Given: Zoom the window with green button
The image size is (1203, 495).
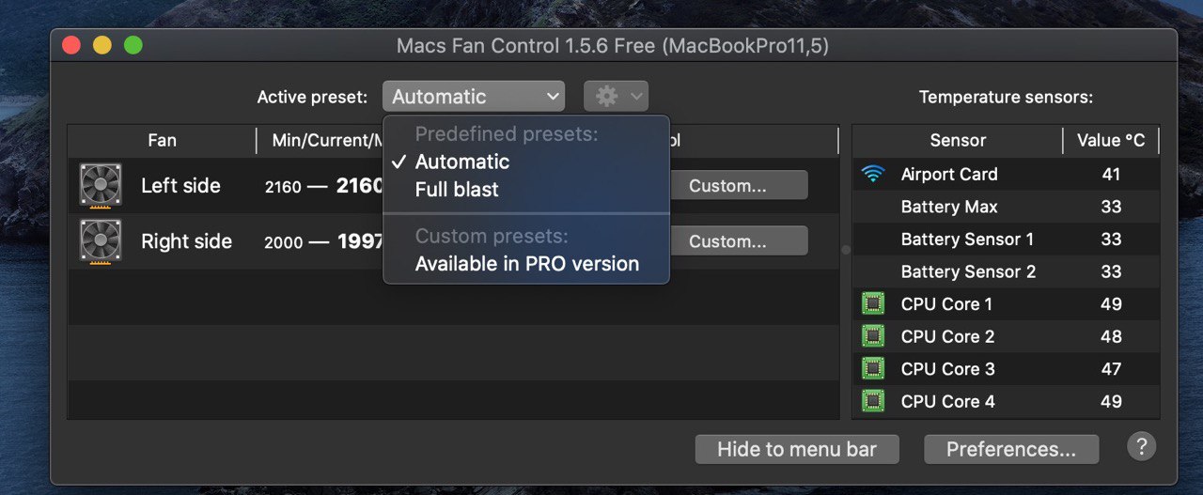Looking at the screenshot, I should pyautogui.click(x=133, y=45).
